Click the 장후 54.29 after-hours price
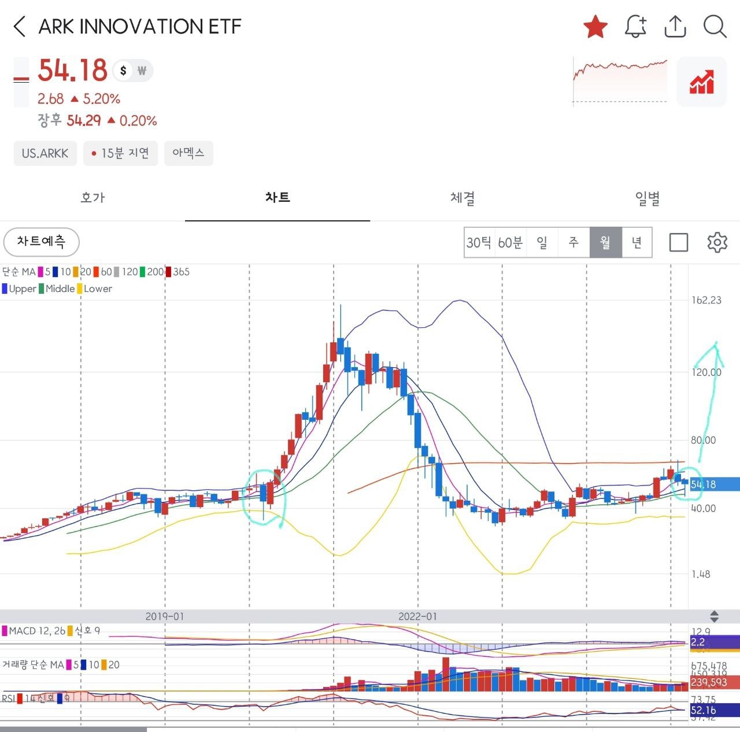This screenshot has height=732, width=740. coord(97,120)
